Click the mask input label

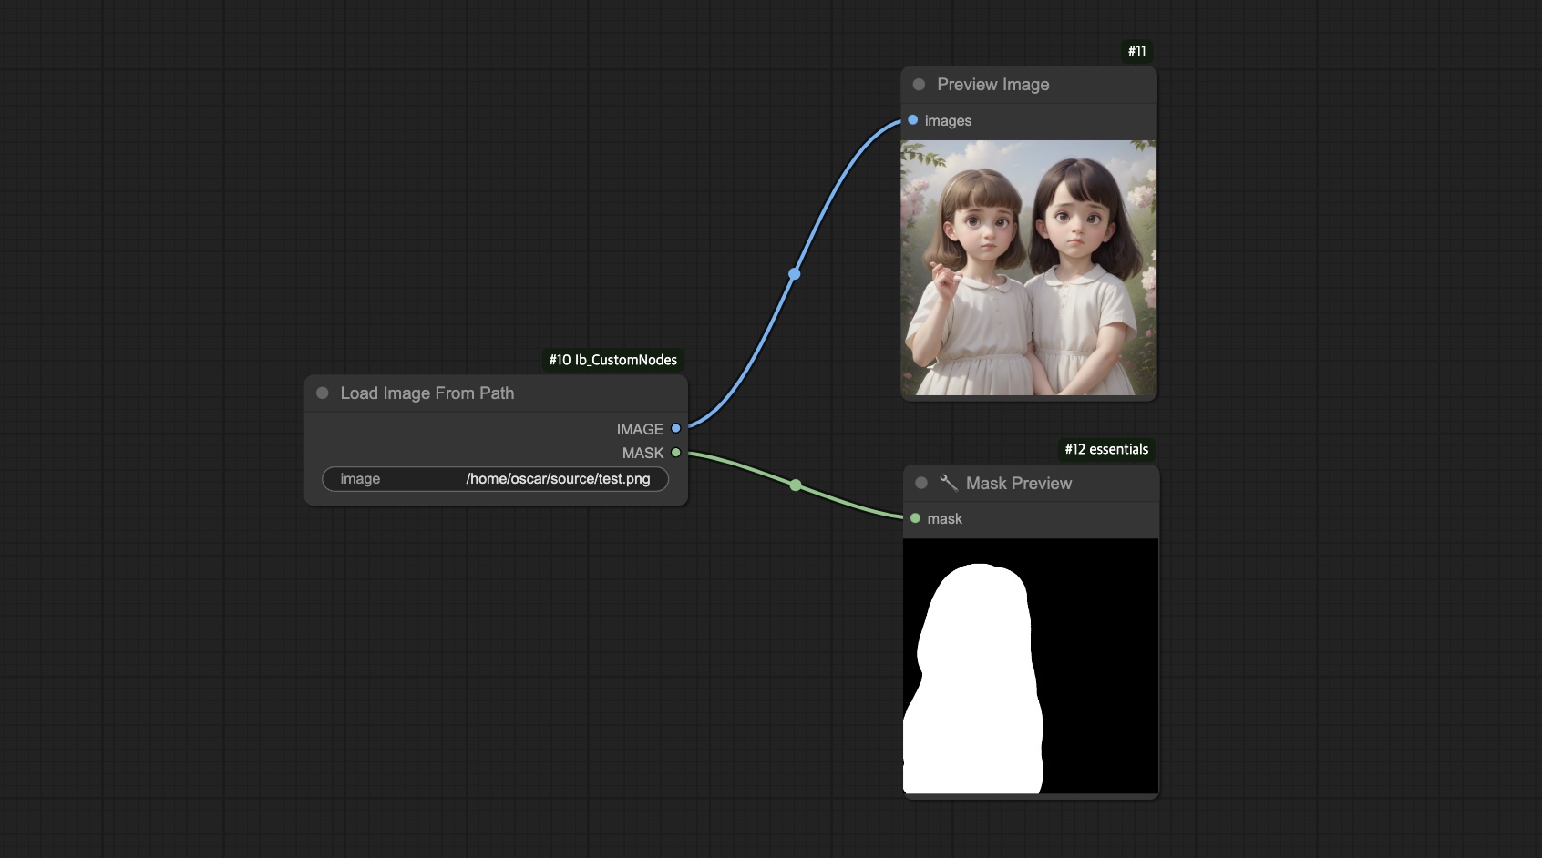click(944, 518)
